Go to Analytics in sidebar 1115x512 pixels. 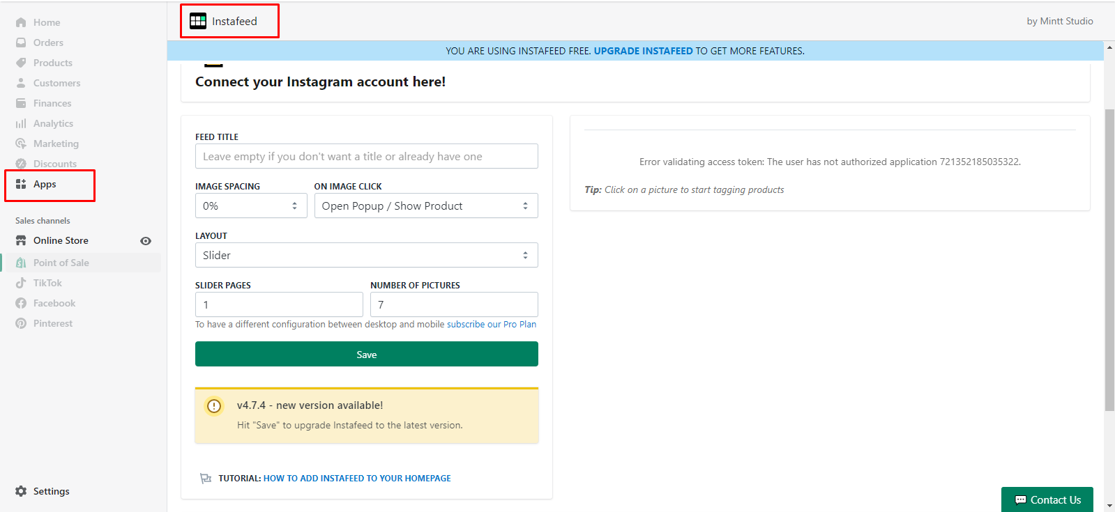(x=53, y=123)
